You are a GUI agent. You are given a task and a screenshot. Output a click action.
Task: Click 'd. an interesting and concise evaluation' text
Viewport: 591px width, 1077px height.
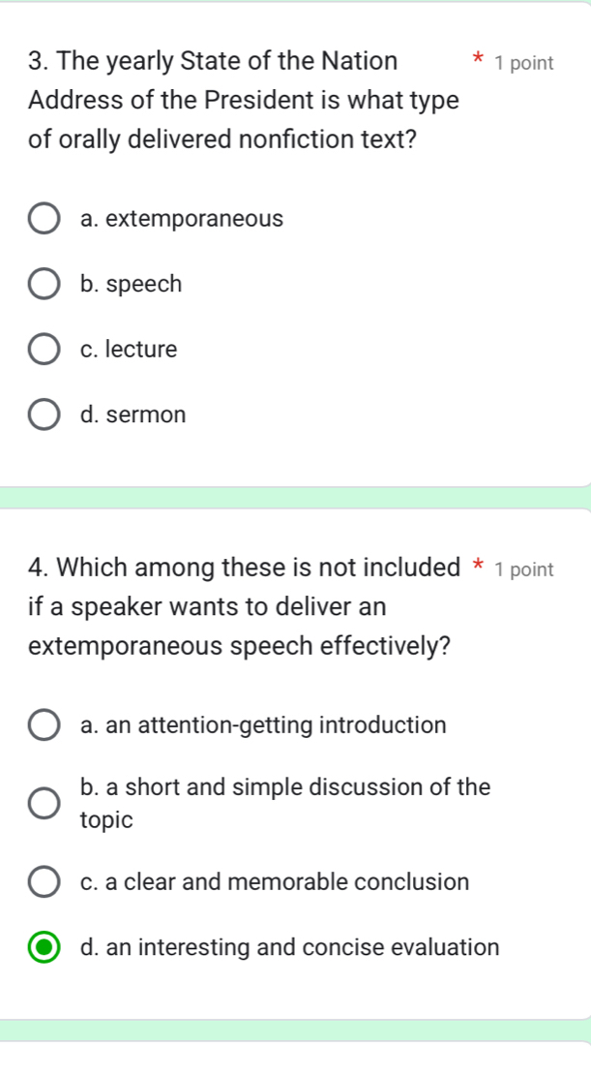point(290,948)
